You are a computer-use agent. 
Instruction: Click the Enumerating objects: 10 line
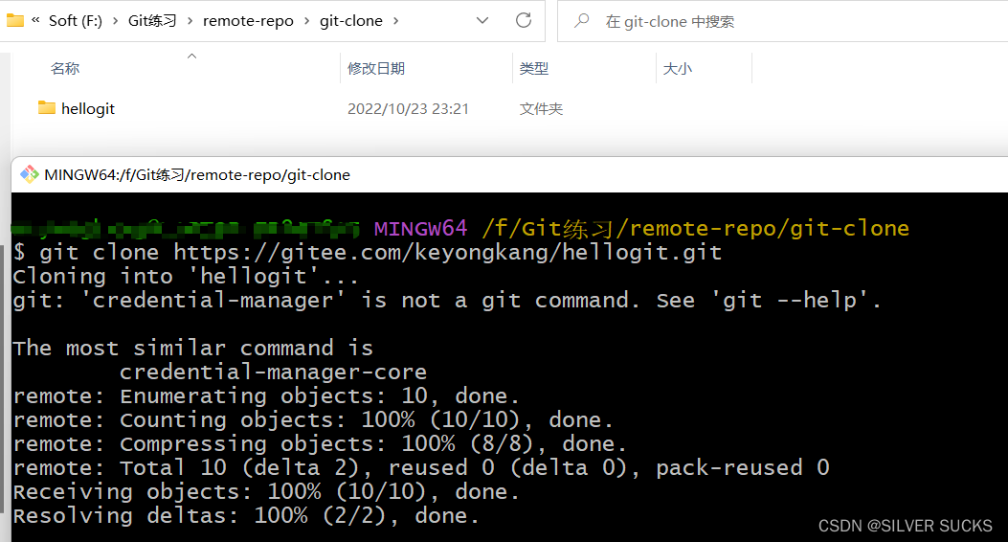[266, 396]
